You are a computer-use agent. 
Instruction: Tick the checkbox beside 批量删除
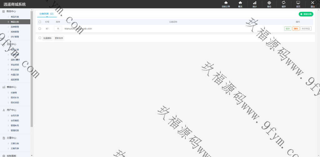tap(40, 38)
